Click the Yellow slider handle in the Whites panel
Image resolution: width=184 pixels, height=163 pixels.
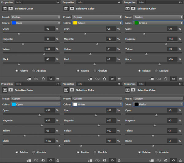[99, 135]
